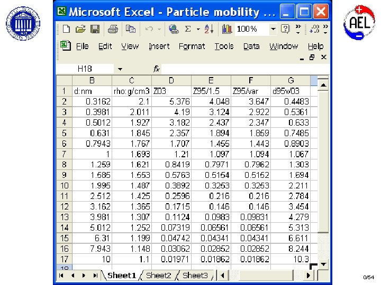The image size is (381, 285).
Task: Open the 100% zoom dropdown
Action: pyautogui.click(x=274, y=29)
